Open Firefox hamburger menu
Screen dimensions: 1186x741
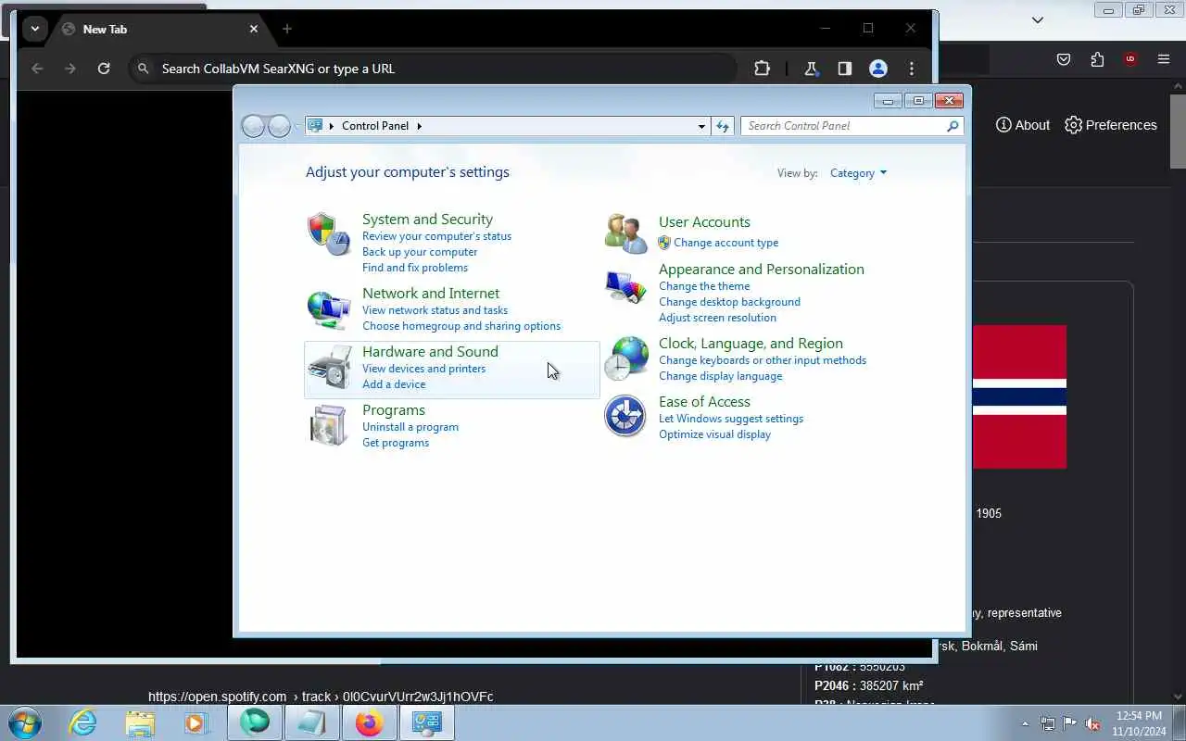click(1164, 59)
